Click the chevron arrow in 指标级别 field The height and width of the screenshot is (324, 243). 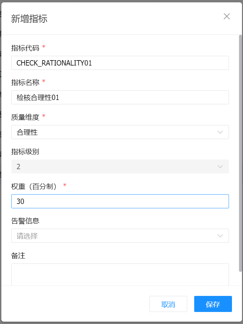coord(220,167)
